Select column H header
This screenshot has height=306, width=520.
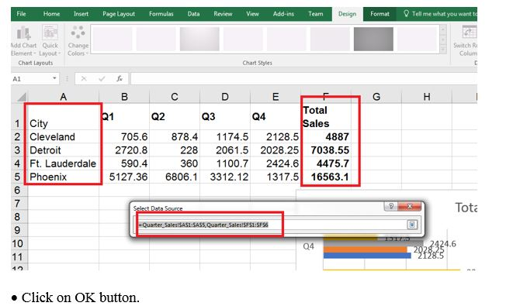pos(427,97)
